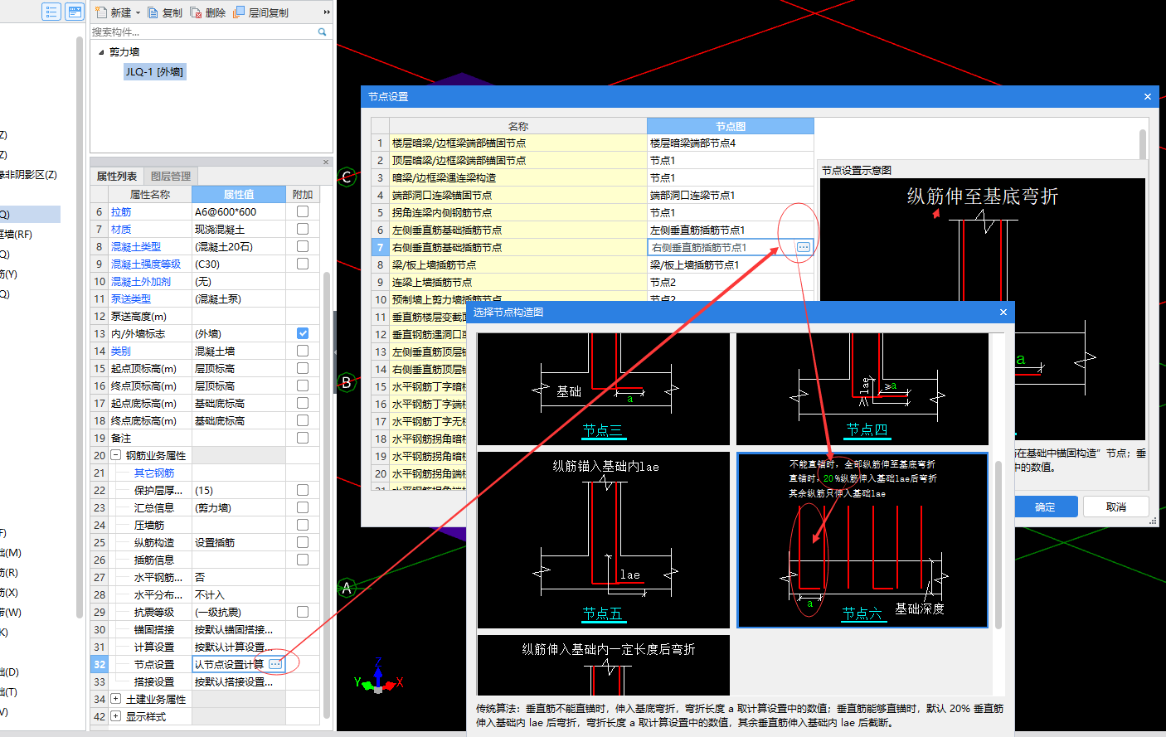The width and height of the screenshot is (1166, 737).
Task: Expand 土建业务属性 group
Action: (x=116, y=699)
